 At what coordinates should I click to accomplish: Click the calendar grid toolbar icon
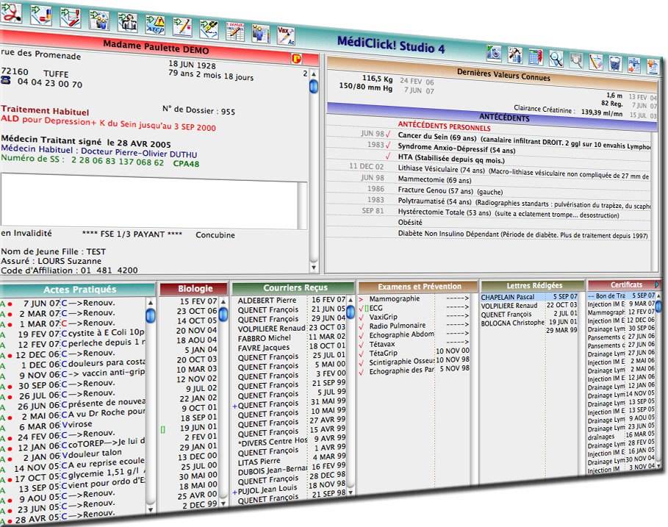[x=536, y=57]
